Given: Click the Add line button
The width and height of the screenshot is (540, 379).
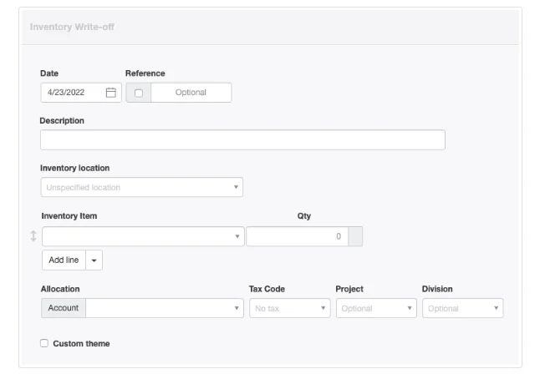Looking at the screenshot, I should (x=64, y=260).
